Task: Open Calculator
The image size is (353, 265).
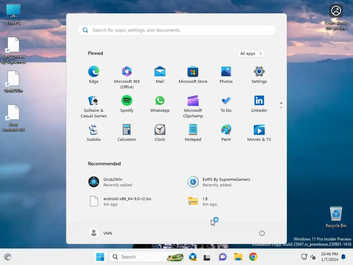Action: pyautogui.click(x=127, y=133)
